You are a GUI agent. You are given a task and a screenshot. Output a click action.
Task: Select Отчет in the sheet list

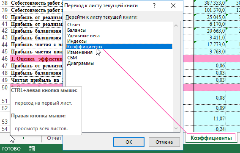coord(74,25)
